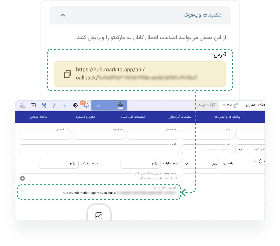Screen dimensions: 280x246
Task: Click the sparkle star icon in toolbar
Action: (x=65, y=105)
